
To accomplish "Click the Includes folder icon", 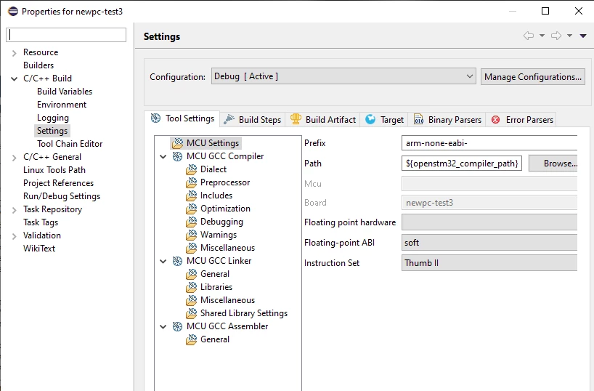I will [x=191, y=195].
